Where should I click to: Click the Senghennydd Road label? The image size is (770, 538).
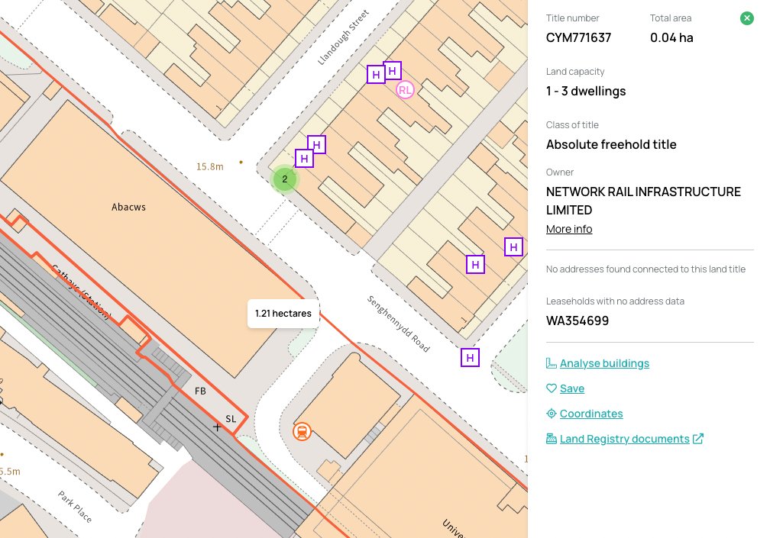[398, 324]
